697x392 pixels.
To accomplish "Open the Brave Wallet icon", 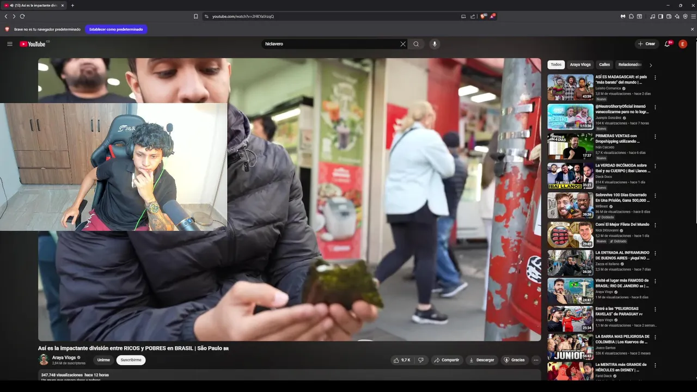I will tap(669, 16).
